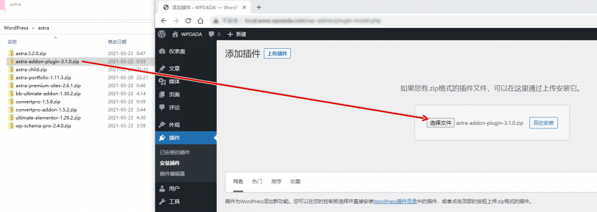The height and width of the screenshot is (212, 597).
Task: Click the 评论 comment icon in sidebar
Action: tap(162, 107)
